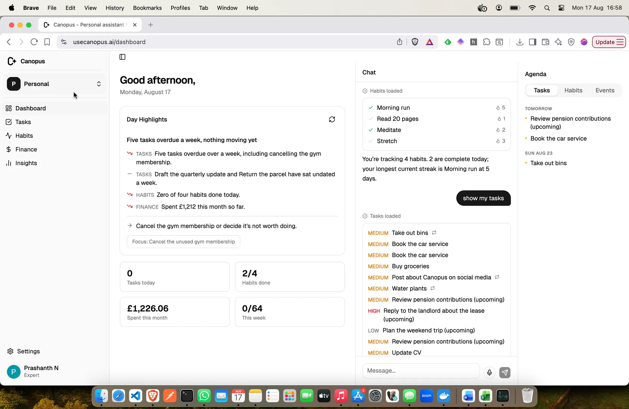Expand the Personal workspace switcher

coord(55,84)
